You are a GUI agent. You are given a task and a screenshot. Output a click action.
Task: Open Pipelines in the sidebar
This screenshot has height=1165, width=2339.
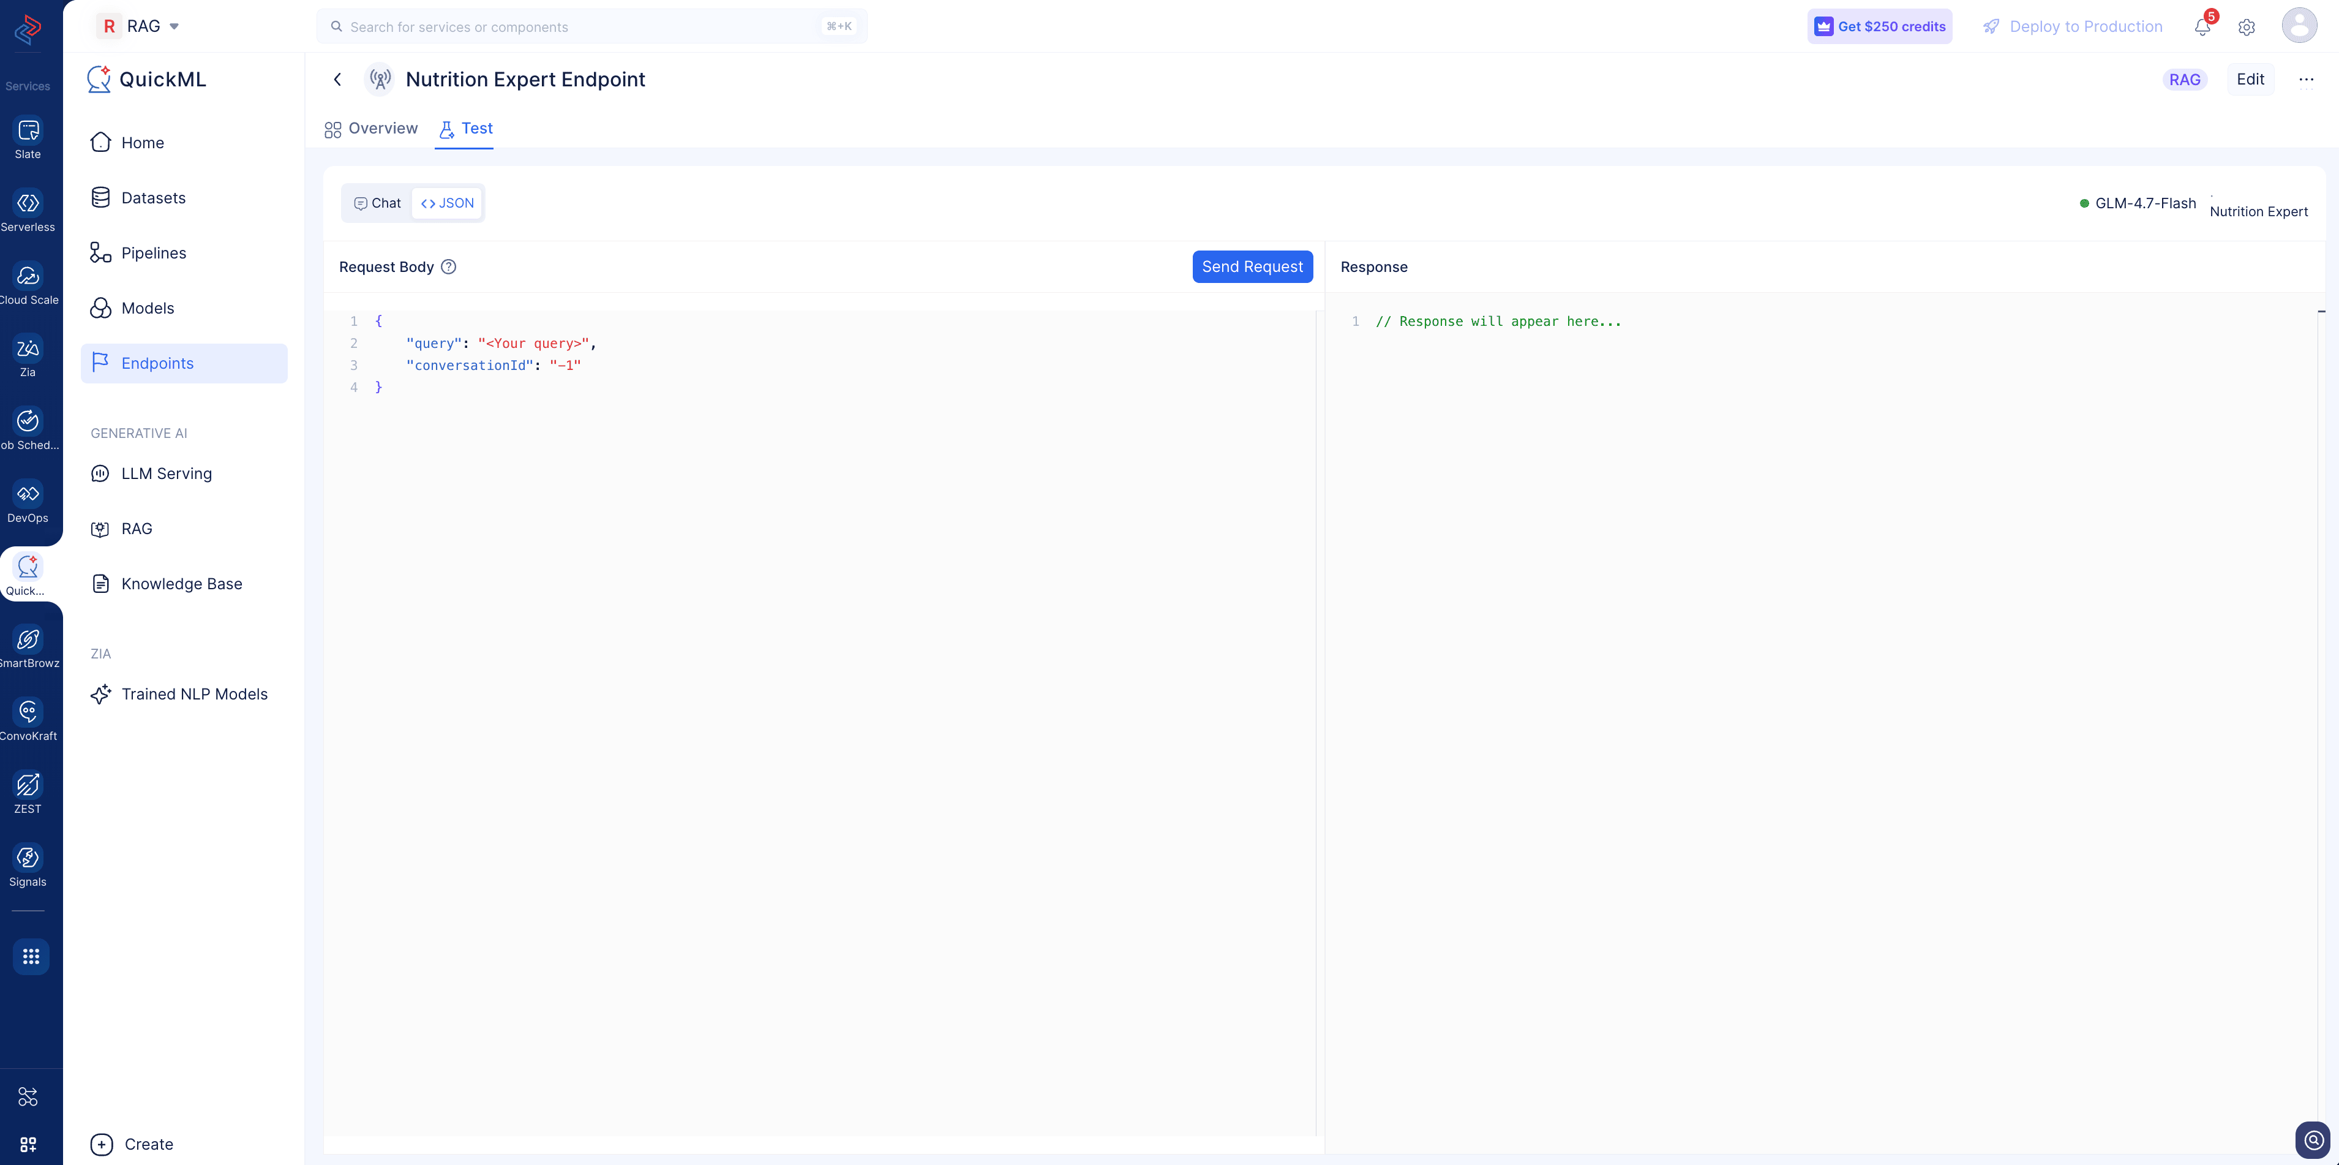184,254
